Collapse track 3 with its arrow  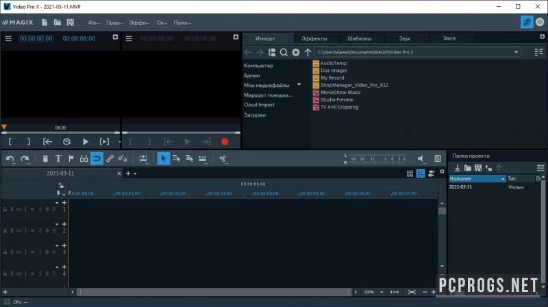57,246
